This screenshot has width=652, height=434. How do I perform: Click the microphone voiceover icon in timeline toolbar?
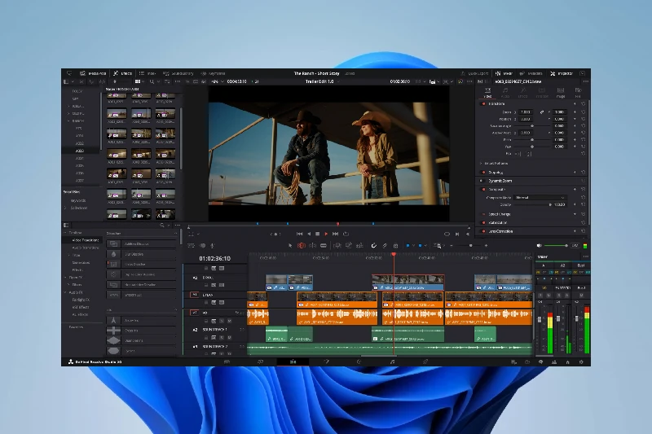[212, 245]
